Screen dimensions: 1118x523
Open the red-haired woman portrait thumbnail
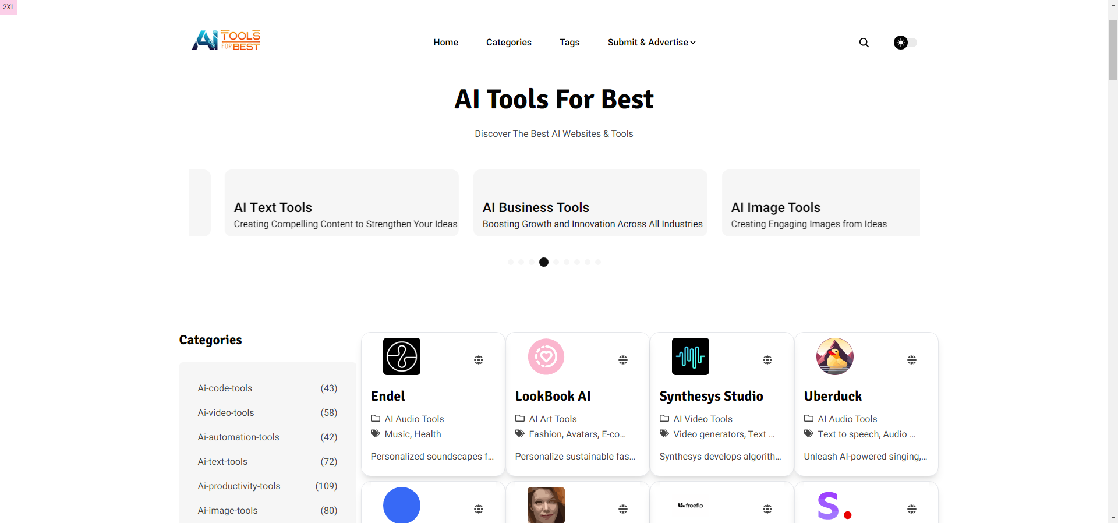pyautogui.click(x=546, y=504)
